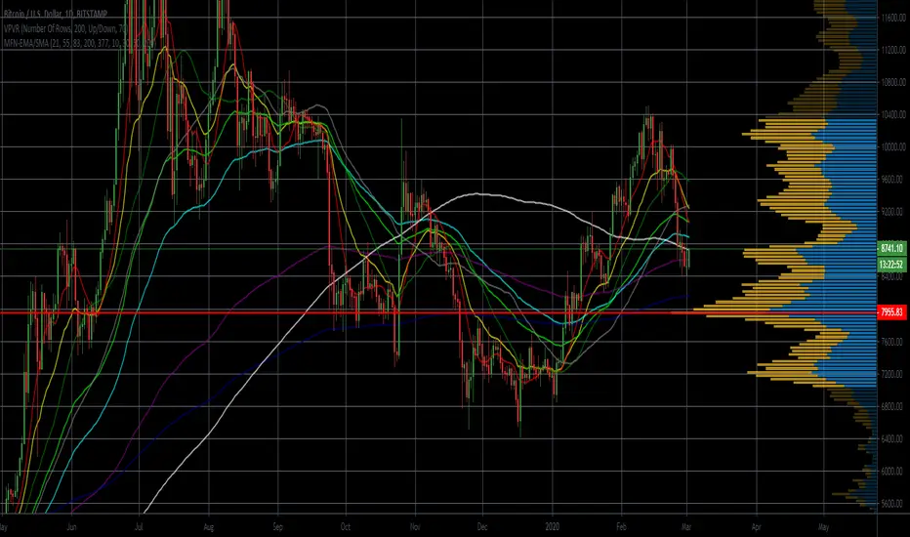This screenshot has width=910, height=537.
Task: Click the 10800.00 price axis label
Action: pyautogui.click(x=892, y=82)
